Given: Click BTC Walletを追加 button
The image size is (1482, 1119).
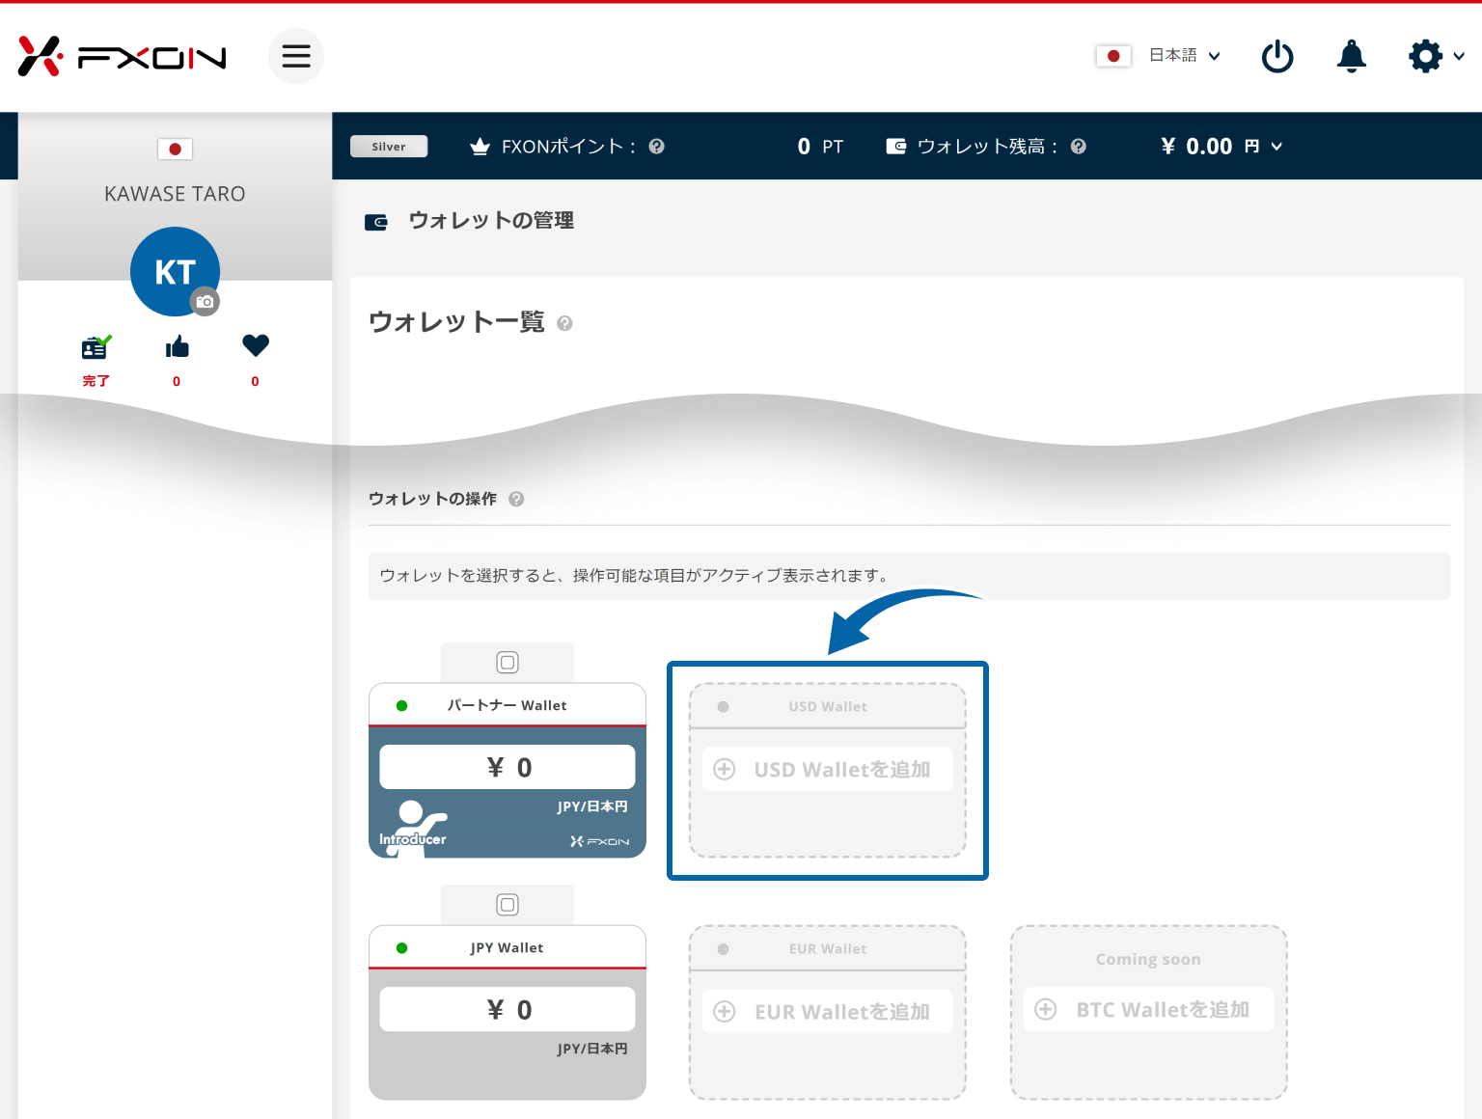Looking at the screenshot, I should point(1149,1010).
